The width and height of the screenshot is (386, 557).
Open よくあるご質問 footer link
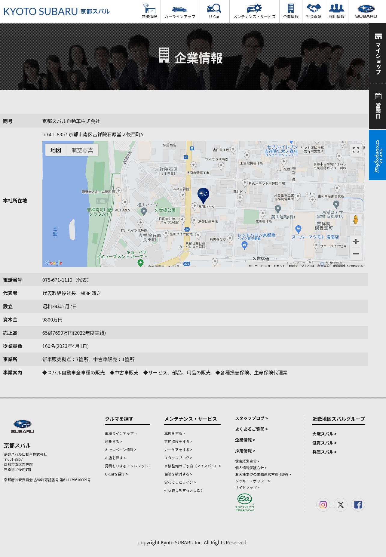251,429
